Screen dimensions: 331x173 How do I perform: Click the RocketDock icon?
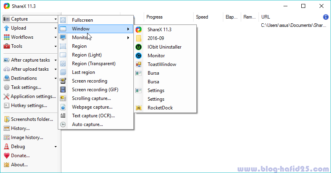[x=139, y=108]
